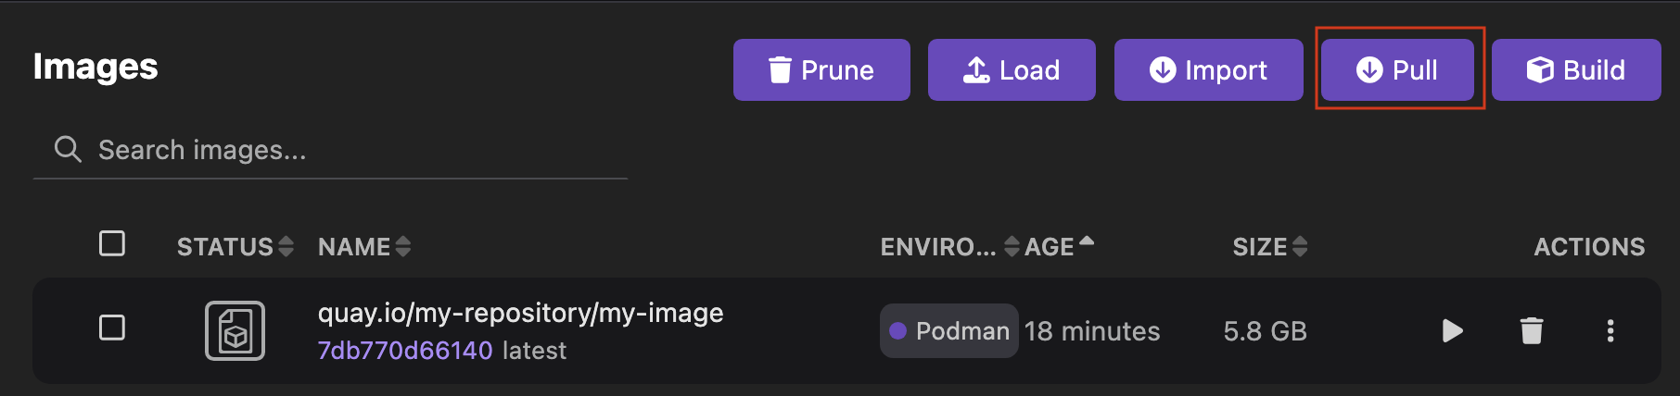
Task: Click the search magnifier icon
Action: coord(68,149)
